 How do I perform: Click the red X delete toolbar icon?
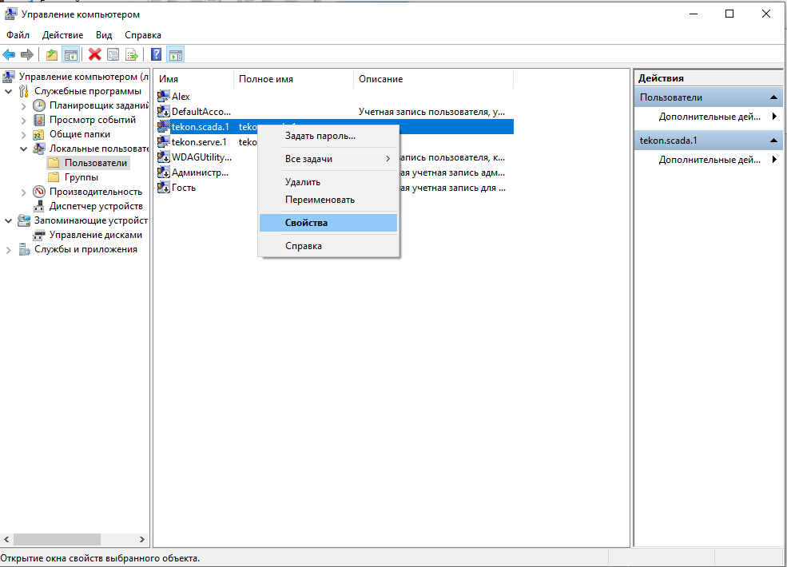(x=95, y=54)
